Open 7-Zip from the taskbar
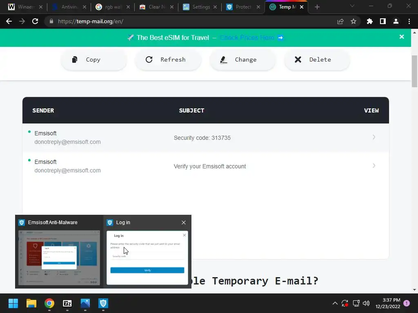418x313 pixels. (67, 303)
